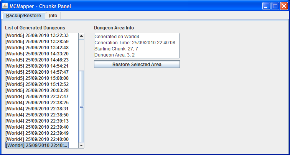Image resolution: width=290 pixels, height=155 pixels.
Task: Select World5 entry at 13:22:33
Action: tap(37, 36)
